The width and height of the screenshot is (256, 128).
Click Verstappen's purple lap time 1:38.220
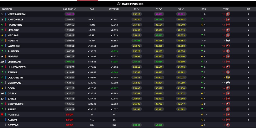coord(70,14)
